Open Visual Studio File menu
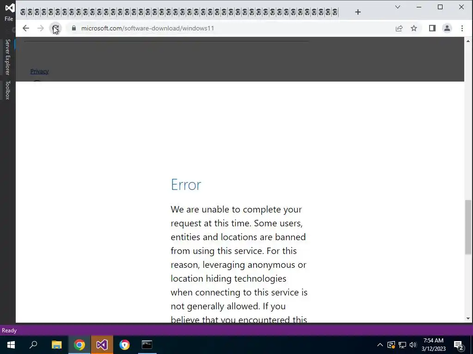473x354 pixels. tap(9, 18)
